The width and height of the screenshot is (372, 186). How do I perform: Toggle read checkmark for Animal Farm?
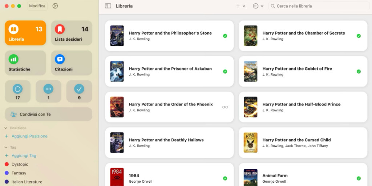pos(359,178)
